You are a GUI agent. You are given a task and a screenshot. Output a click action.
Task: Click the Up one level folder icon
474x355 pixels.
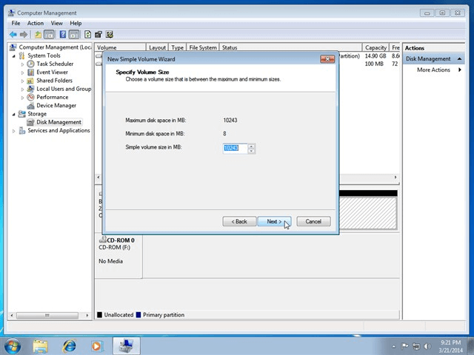(38, 35)
